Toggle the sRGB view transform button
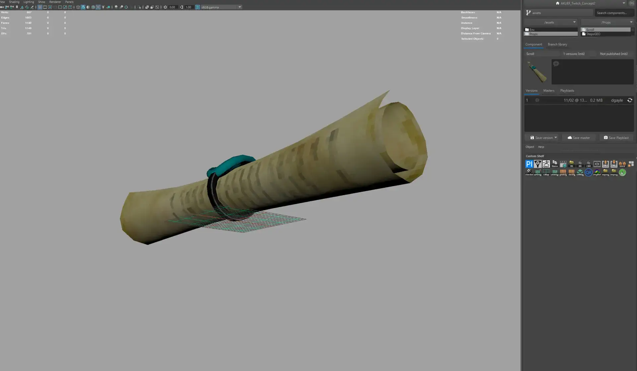Image resolution: width=637 pixels, height=371 pixels. point(197,7)
